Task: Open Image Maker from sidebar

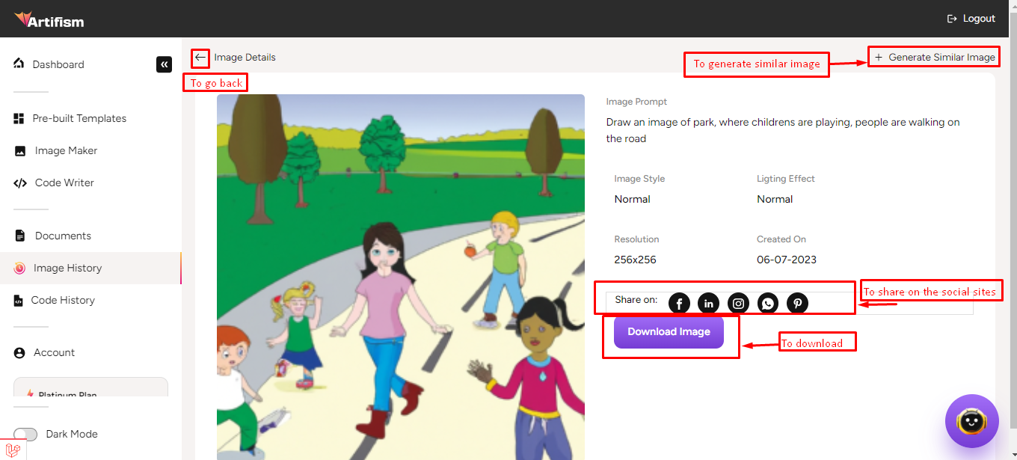Action: point(66,150)
